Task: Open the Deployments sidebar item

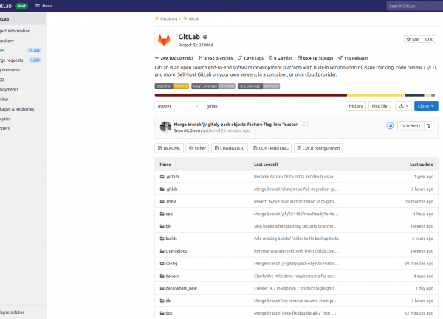Action: 9,90
